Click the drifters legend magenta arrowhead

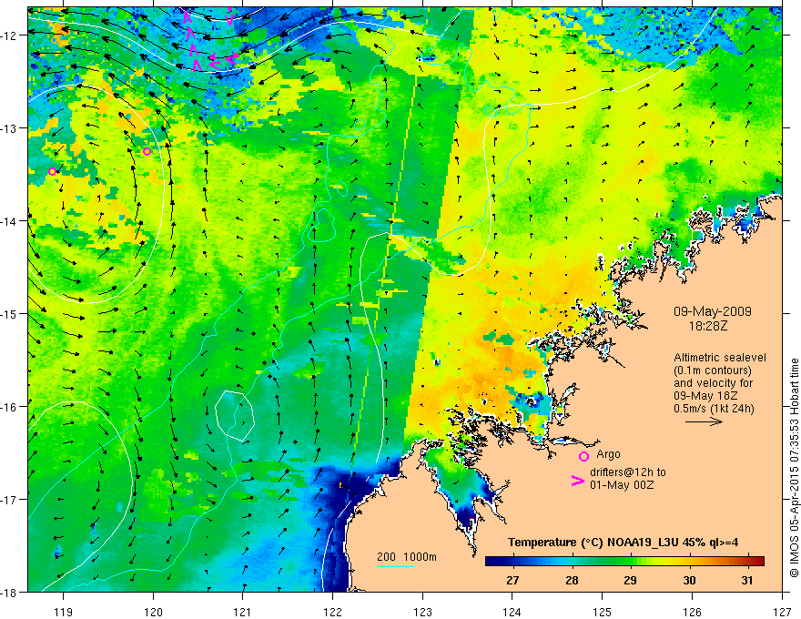[578, 481]
